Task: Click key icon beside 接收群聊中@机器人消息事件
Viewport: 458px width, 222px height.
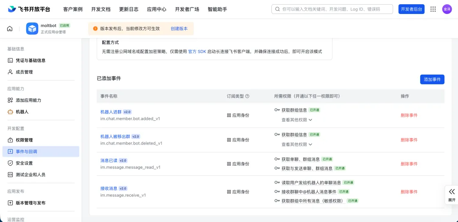Action: coord(277,191)
